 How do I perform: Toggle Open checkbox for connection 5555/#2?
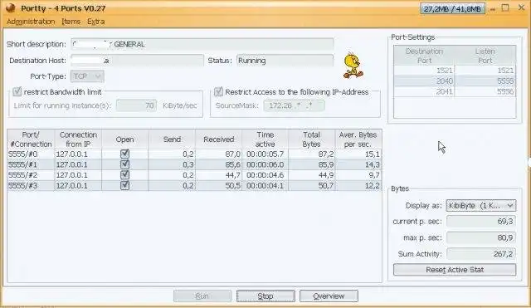[124, 175]
